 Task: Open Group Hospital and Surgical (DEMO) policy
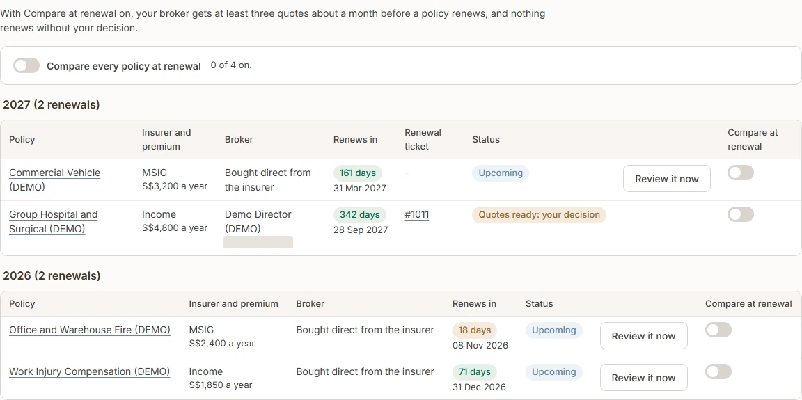click(x=53, y=222)
